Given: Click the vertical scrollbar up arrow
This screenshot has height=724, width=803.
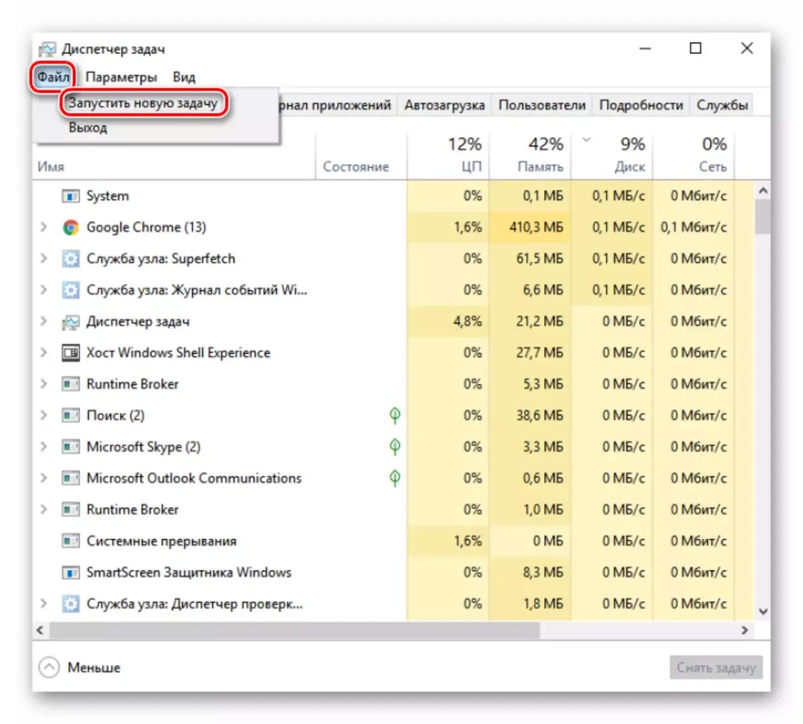Looking at the screenshot, I should [x=762, y=191].
